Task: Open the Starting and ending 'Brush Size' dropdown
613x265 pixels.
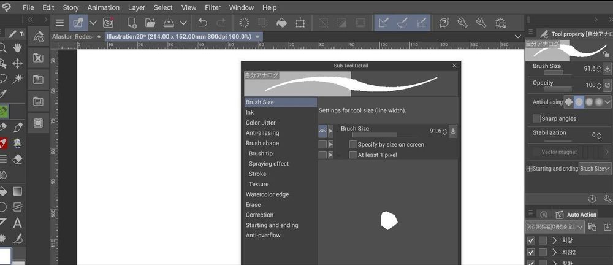Action: tap(595, 169)
